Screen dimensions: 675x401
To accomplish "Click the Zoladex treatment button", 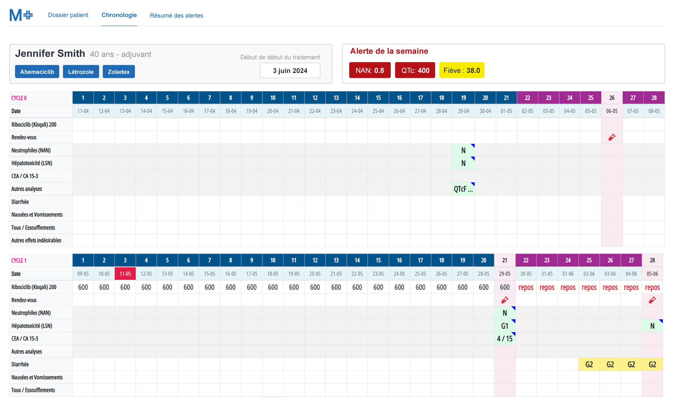I will click(x=118, y=72).
